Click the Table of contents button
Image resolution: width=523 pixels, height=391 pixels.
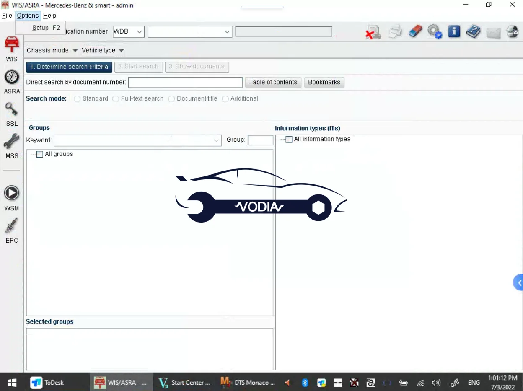tap(273, 82)
